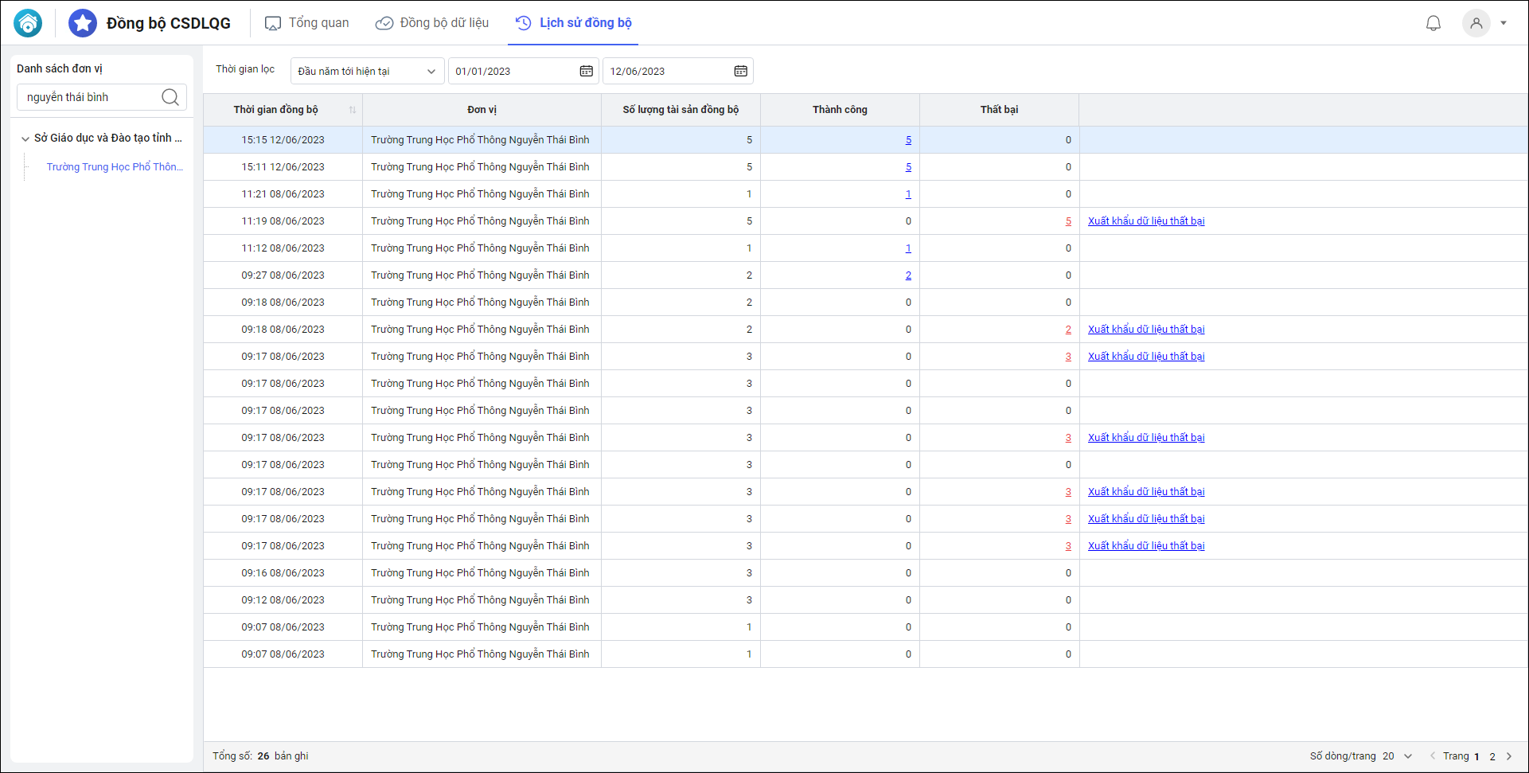Screen dimensions: 1529x773
Task: Open the user avatar menu
Action: click(x=1476, y=23)
